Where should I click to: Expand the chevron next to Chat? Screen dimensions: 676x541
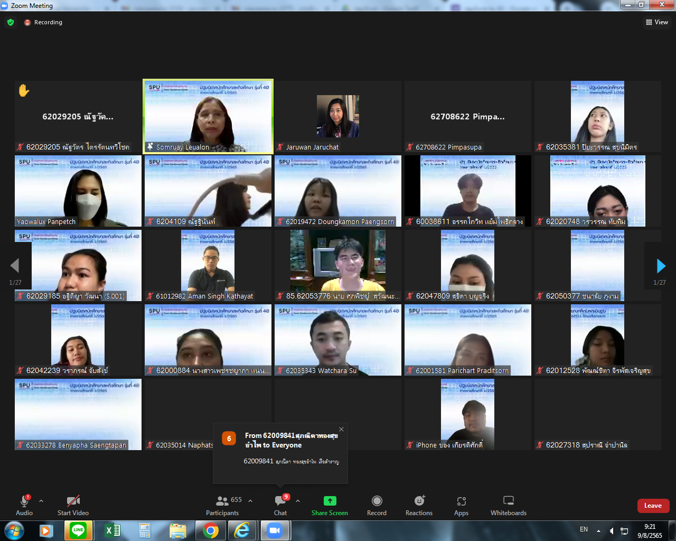(298, 501)
